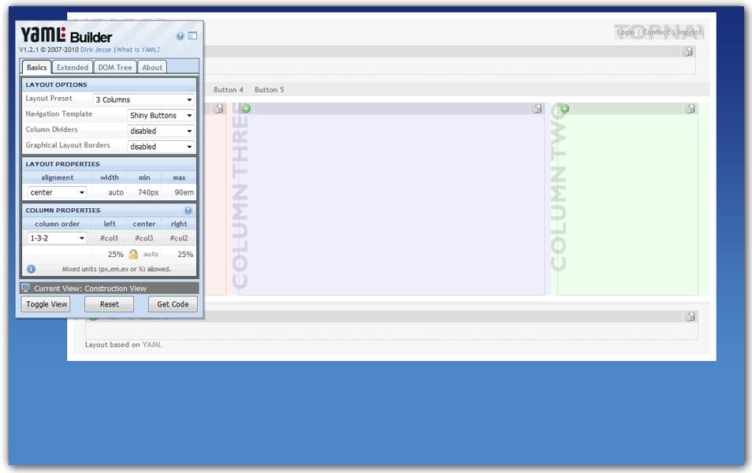Click the icon at right of Column Two header
Viewport: 752px width, 473px height.
coord(690,109)
